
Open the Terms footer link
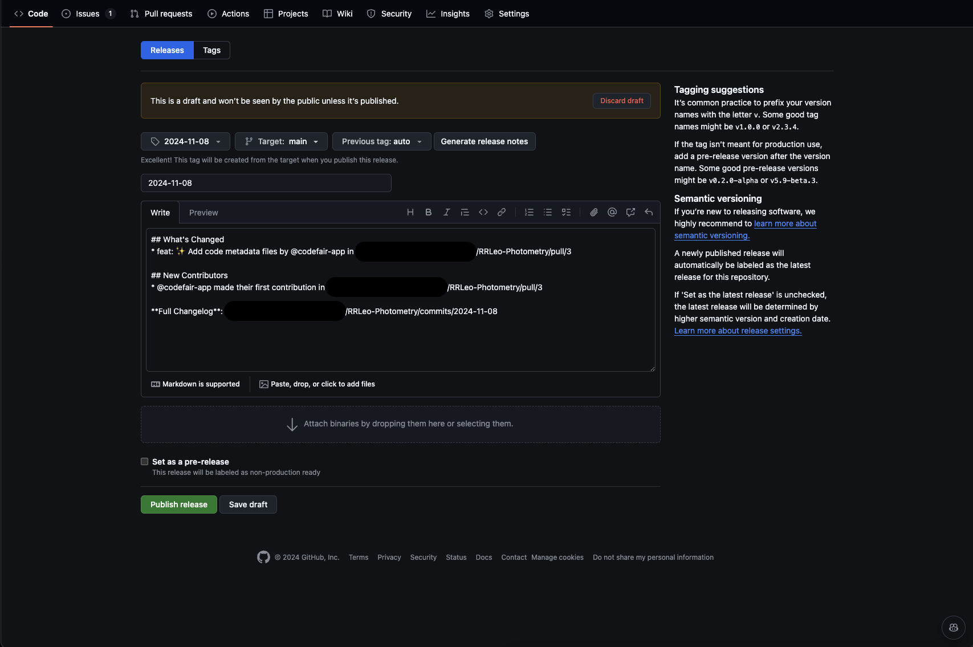click(359, 558)
